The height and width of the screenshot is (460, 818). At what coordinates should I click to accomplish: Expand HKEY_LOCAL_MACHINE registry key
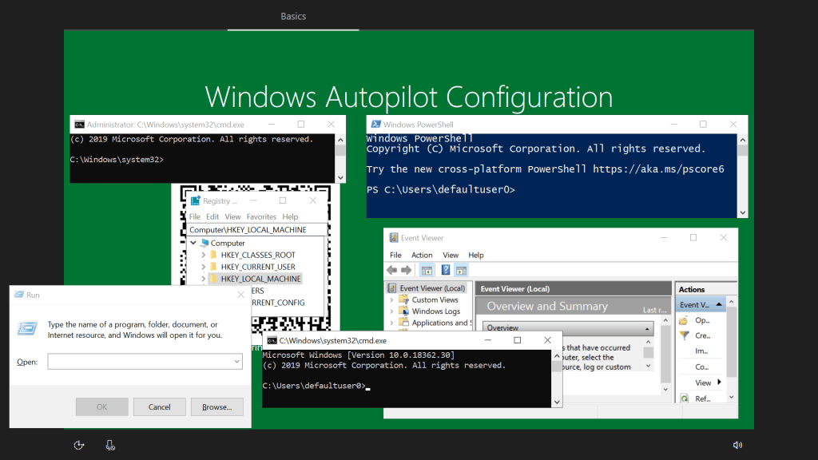[x=204, y=279]
